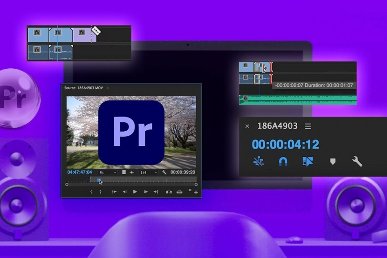The height and width of the screenshot is (258, 387).
Task: Go to In point in Source monitor
Action: (114, 192)
